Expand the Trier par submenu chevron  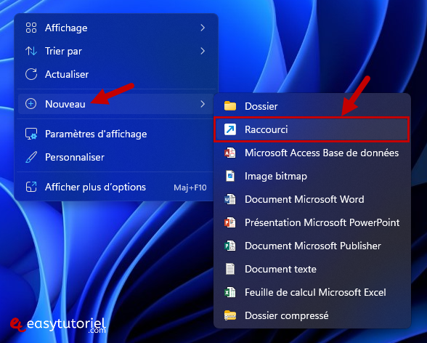pyautogui.click(x=203, y=51)
